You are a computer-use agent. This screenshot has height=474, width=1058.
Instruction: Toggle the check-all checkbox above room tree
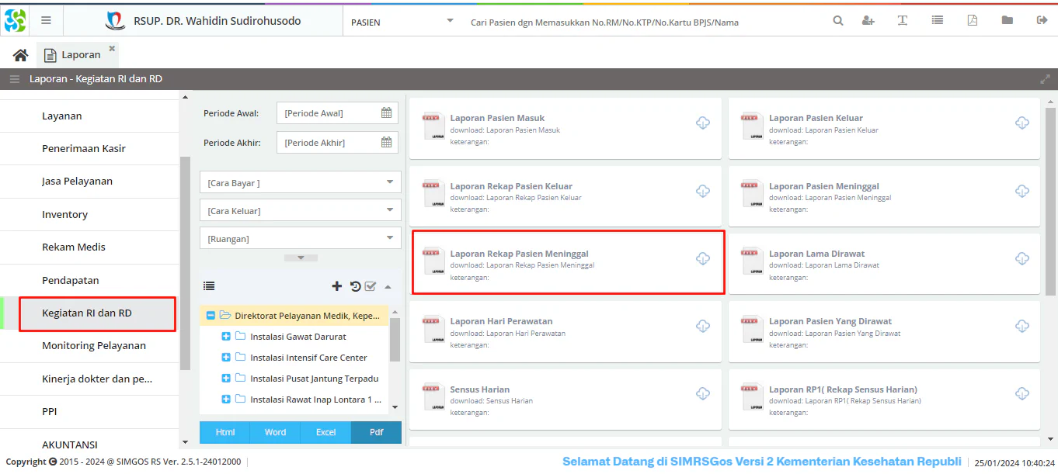click(x=371, y=286)
